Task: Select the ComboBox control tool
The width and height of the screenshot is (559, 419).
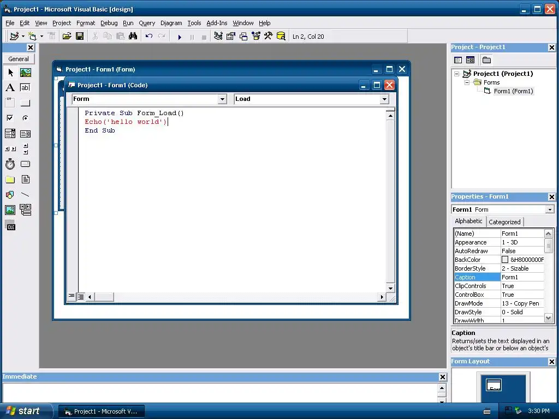Action: click(x=10, y=134)
